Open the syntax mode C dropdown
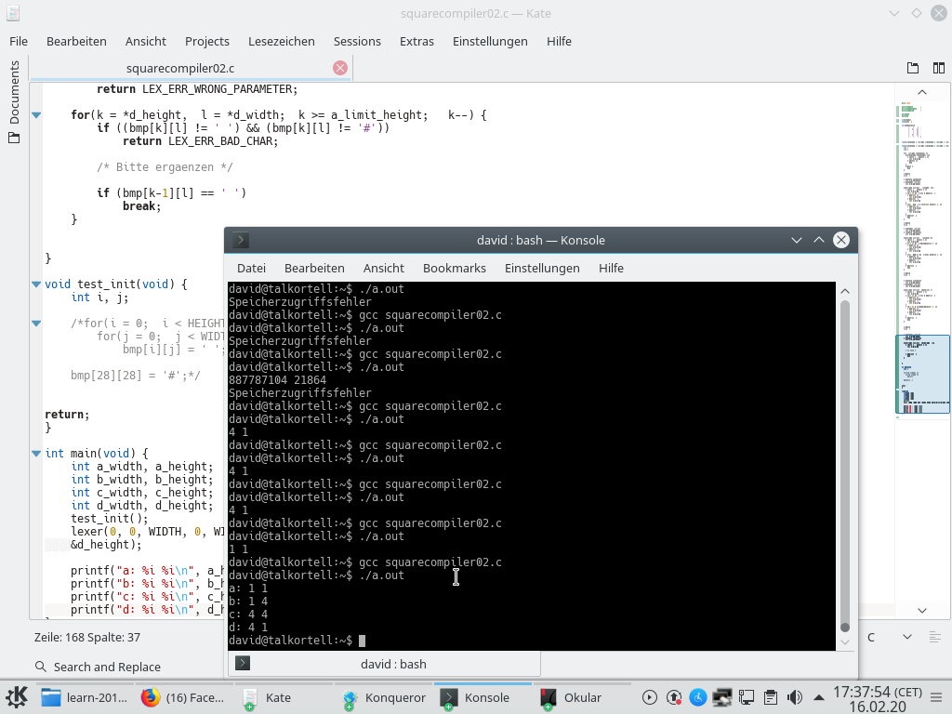Image resolution: width=952 pixels, height=714 pixels. pos(889,637)
